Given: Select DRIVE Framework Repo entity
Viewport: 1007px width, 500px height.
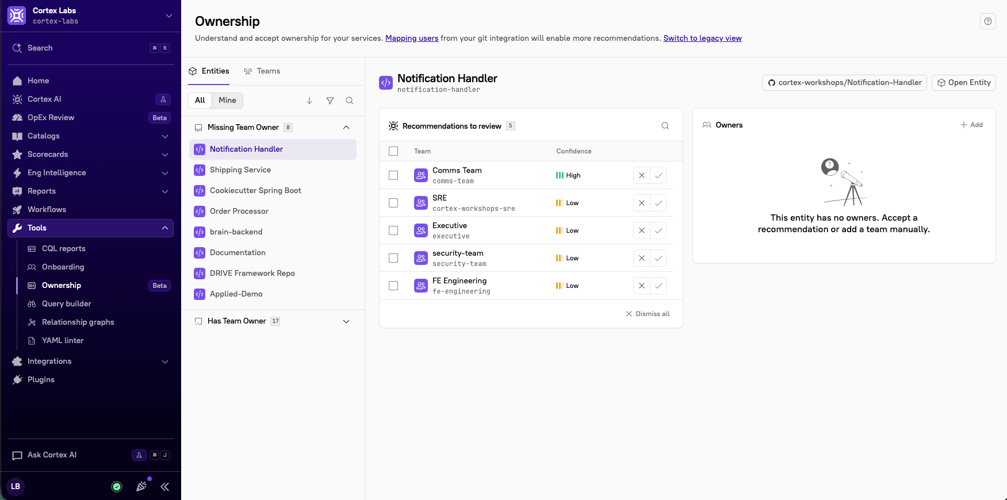Looking at the screenshot, I should [273, 274].
